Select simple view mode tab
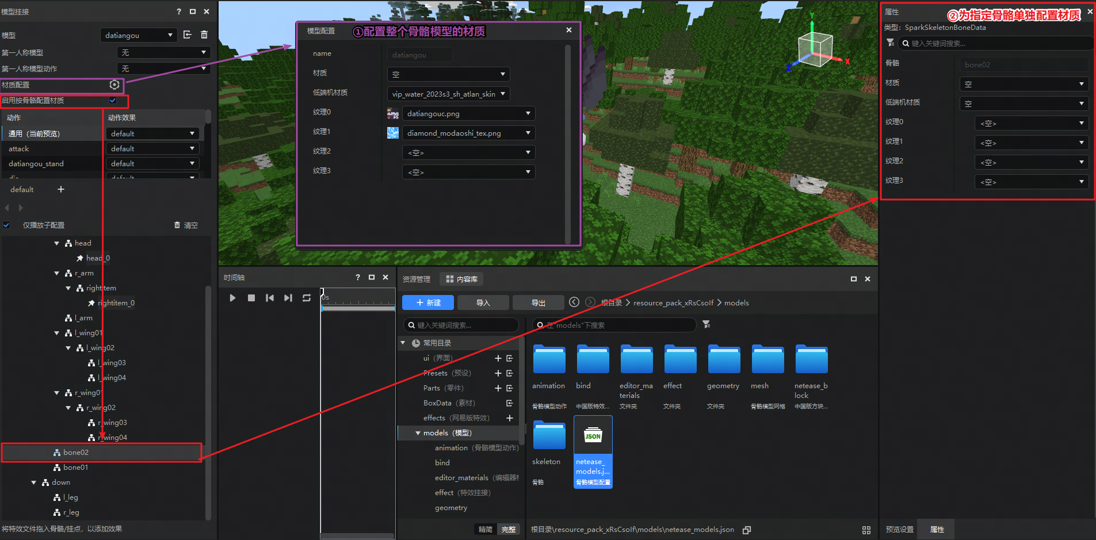 coord(486,530)
